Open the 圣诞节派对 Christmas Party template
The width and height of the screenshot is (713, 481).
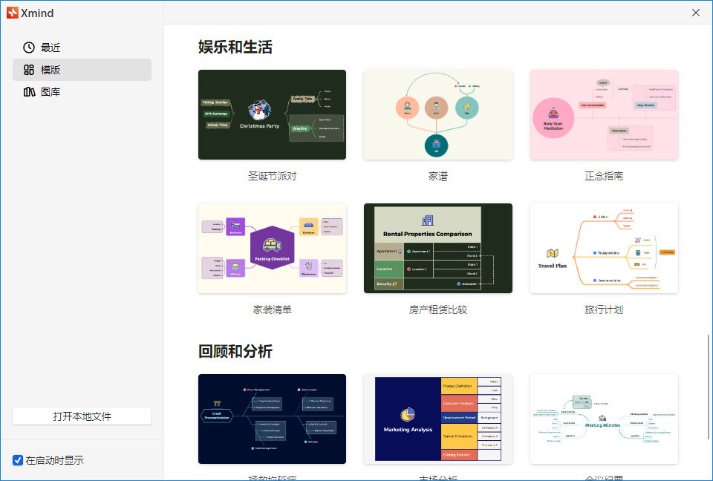272,114
